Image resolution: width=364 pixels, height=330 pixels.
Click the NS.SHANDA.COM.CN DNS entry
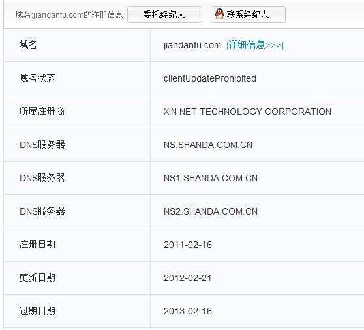click(208, 145)
